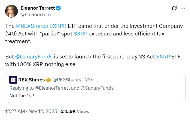The height and width of the screenshot is (120, 190).
Task: Click the $XRPR cashtag
Action: point(58,26)
